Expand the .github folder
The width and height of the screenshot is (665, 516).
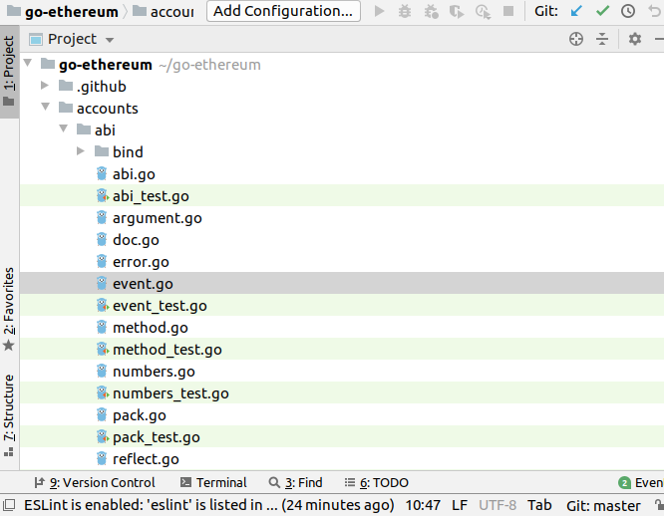tap(45, 87)
